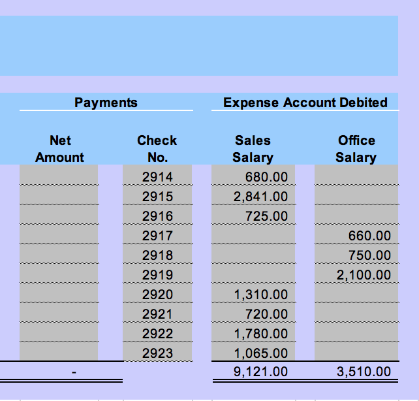
Task: Select check number cell 2920
Action: click(x=157, y=293)
